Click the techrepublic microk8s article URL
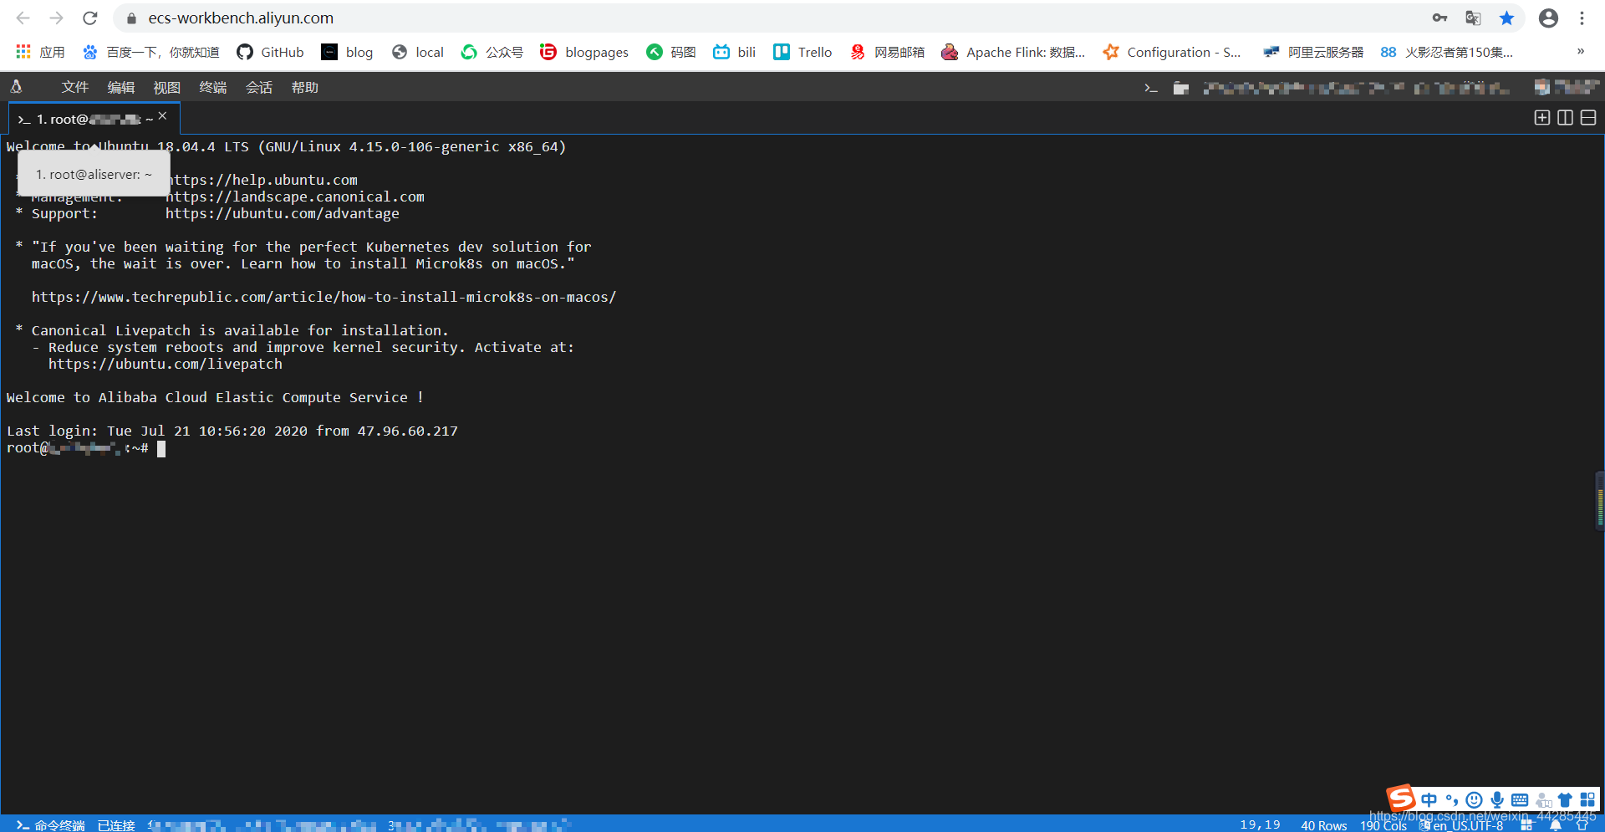 pos(324,297)
